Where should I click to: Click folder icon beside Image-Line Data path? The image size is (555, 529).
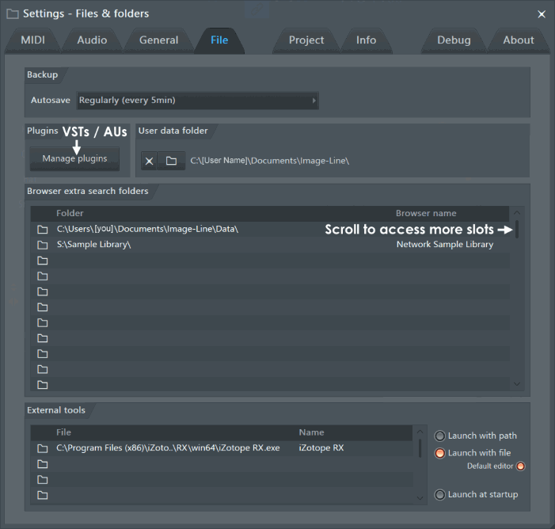coord(43,229)
